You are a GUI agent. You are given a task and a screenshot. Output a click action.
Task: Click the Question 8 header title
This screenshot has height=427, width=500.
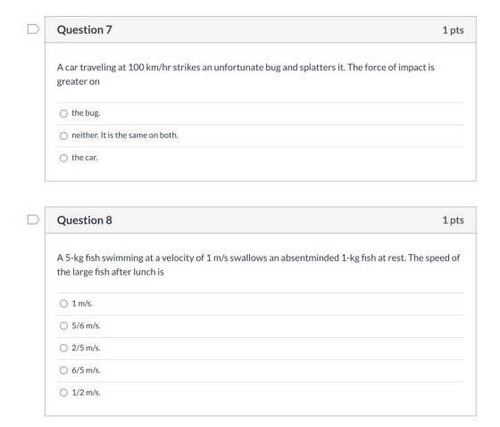point(85,220)
